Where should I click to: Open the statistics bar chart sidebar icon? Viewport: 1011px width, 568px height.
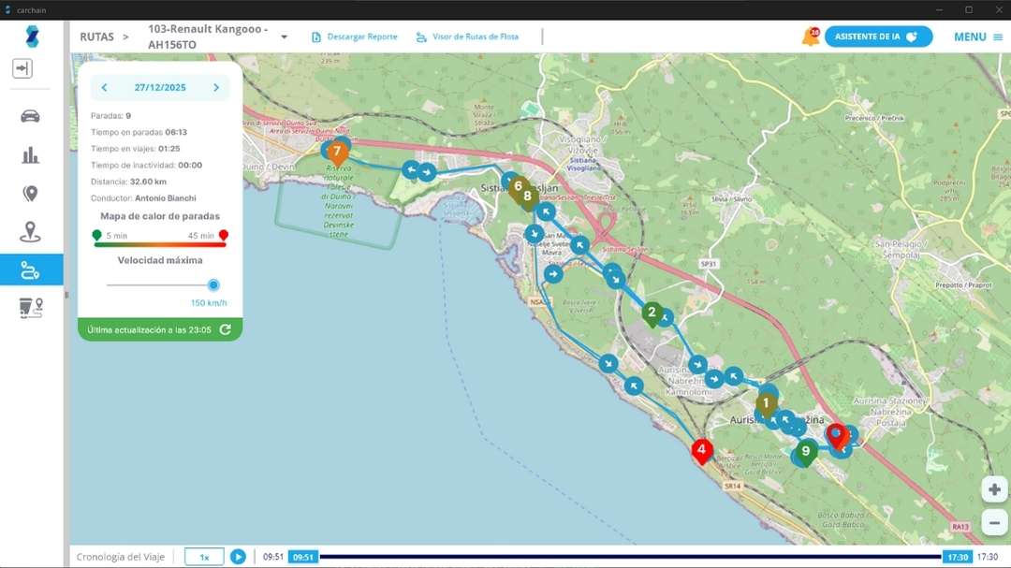pos(31,154)
